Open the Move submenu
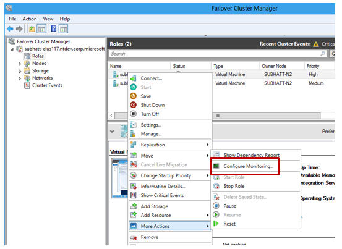The image size is (342, 249). (169, 156)
